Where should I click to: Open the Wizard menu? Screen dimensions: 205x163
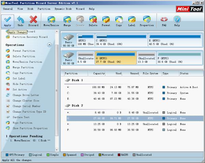[x=80, y=9]
